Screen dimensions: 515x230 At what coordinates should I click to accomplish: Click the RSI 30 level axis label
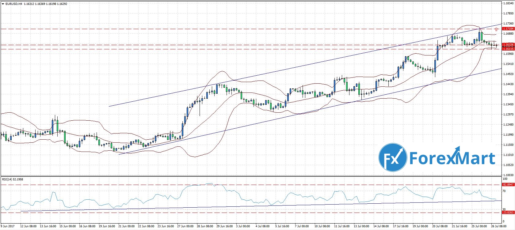[505, 209]
